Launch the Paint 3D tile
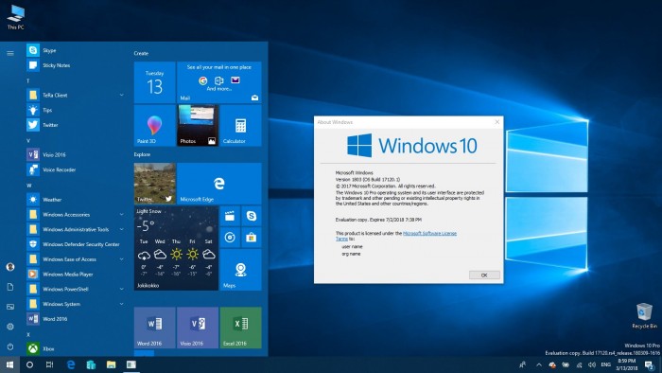 [154, 126]
